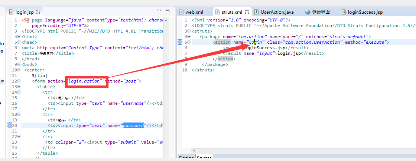Select the login.jsp tab

click(25, 12)
